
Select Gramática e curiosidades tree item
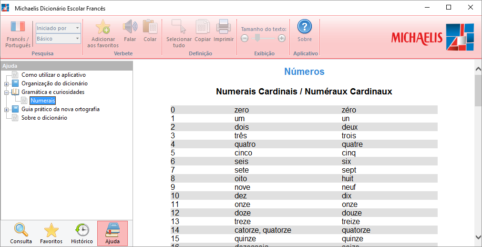point(53,92)
